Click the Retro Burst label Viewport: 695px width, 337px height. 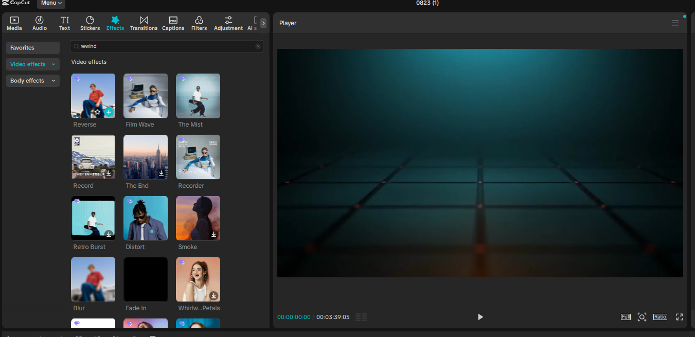pyautogui.click(x=90, y=247)
